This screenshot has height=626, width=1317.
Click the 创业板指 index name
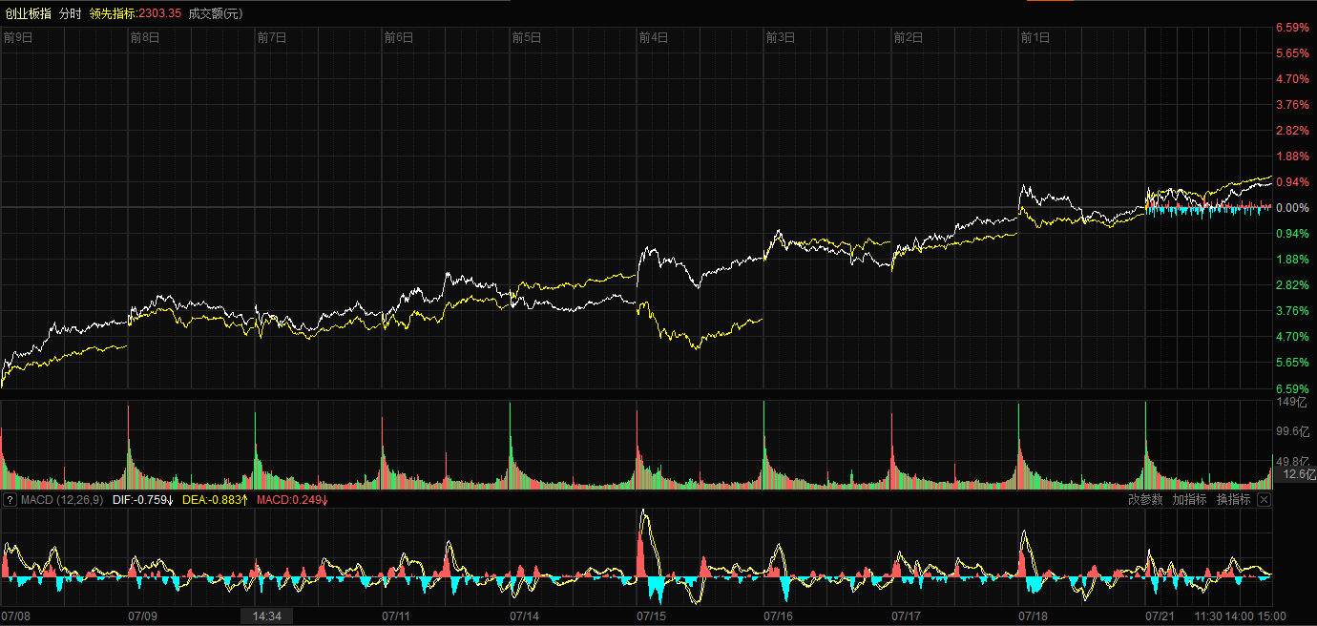tap(28, 13)
